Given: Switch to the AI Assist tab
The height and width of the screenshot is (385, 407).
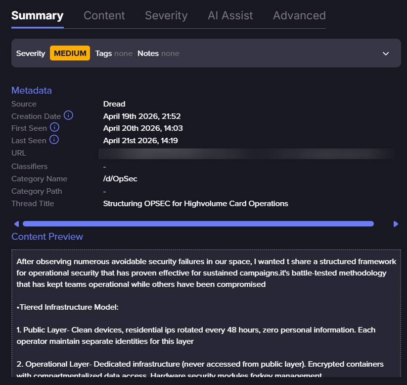Looking at the screenshot, I should 230,15.
